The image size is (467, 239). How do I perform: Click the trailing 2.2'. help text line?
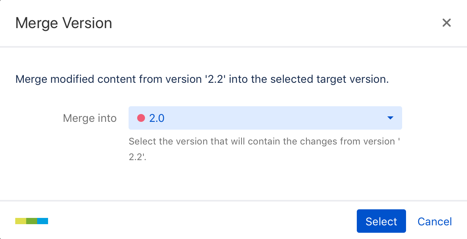coord(137,157)
